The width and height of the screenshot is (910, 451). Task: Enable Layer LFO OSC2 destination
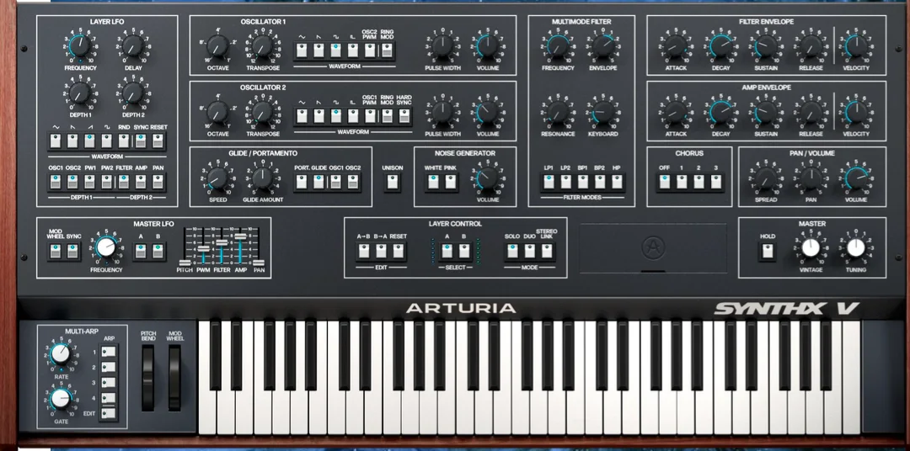72,182
